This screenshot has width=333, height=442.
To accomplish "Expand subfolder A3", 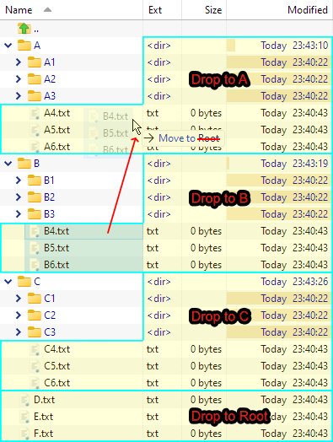I will click(19, 96).
